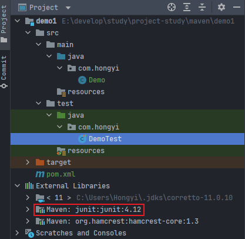This screenshot has height=239, width=245.
Task: Switch to the Commit side tab
Action: pos(4,72)
